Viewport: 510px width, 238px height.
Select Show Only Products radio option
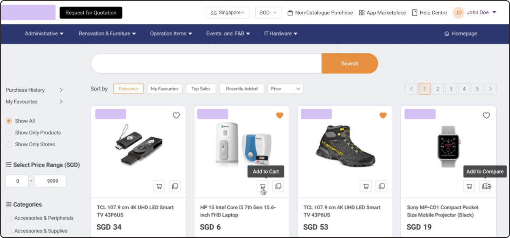(x=8, y=133)
